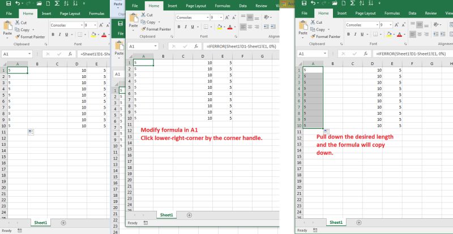Click Auto Fill Options icon in the right window
The width and height of the screenshot is (453, 234).
tap(327, 131)
